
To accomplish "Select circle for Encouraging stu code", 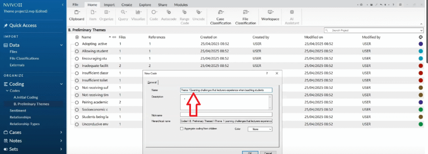I will pyautogui.click(x=77, y=59).
